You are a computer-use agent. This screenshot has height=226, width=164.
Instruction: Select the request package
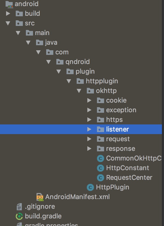[118, 139]
